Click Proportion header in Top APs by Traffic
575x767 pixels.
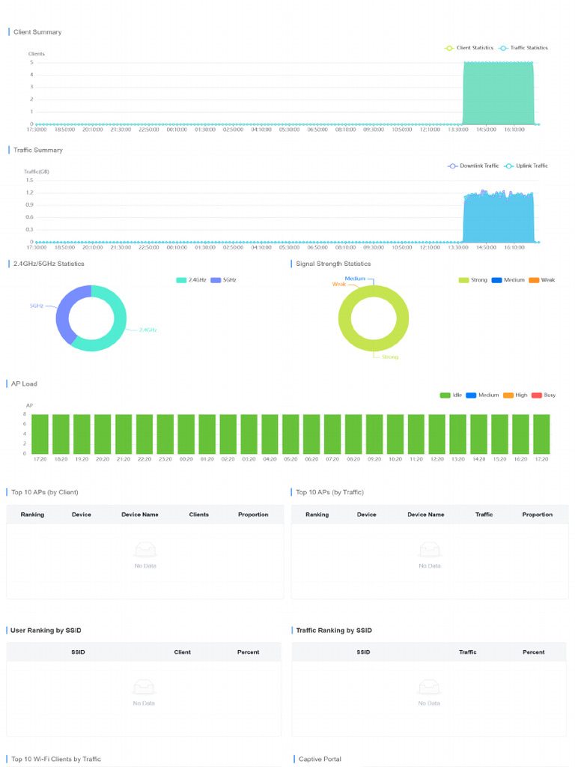click(538, 515)
